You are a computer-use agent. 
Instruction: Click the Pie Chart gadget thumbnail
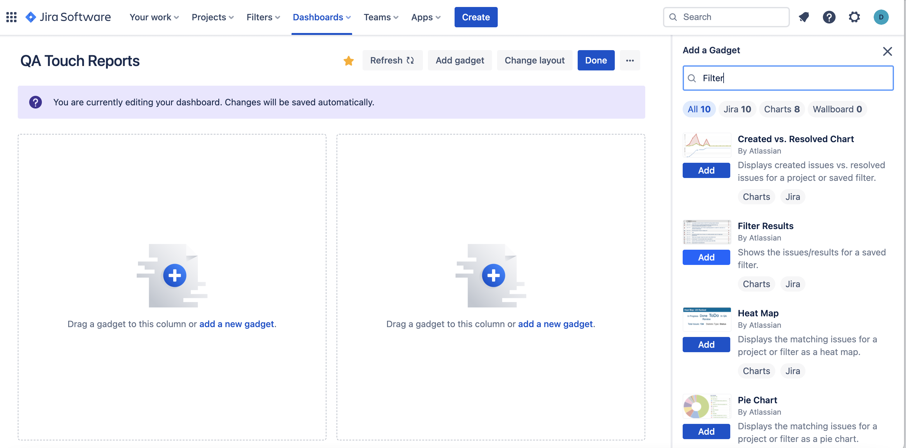(x=707, y=406)
